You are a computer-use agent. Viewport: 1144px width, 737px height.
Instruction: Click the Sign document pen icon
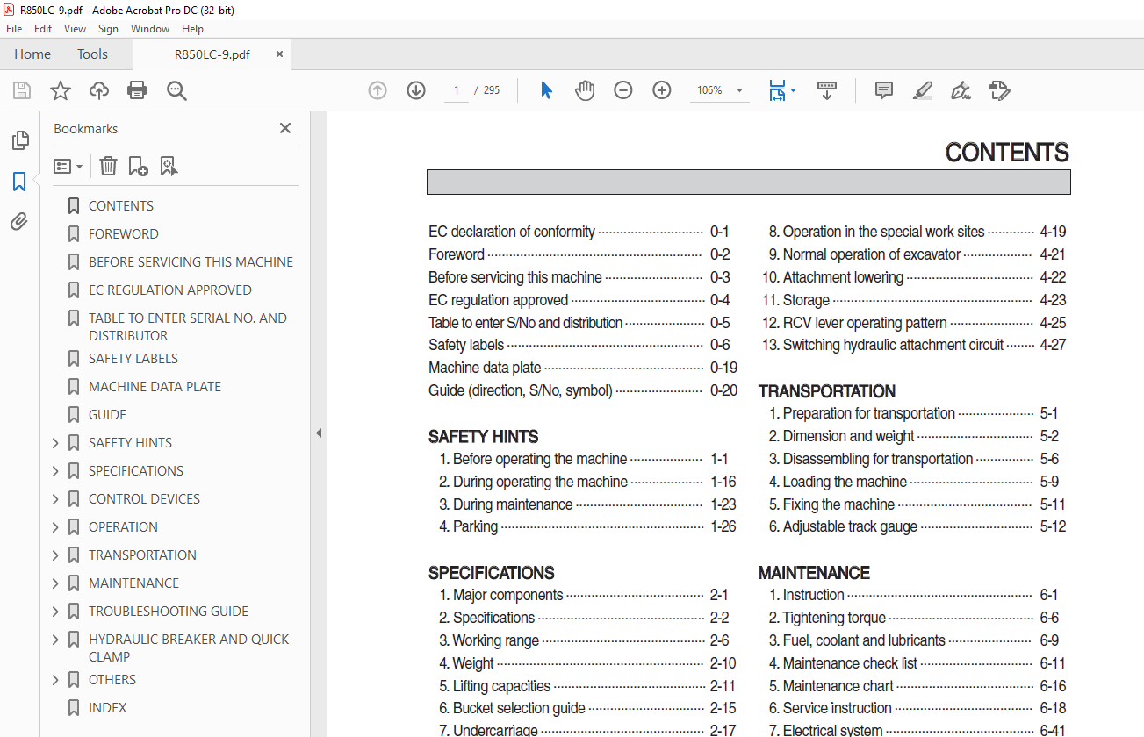pos(961,90)
